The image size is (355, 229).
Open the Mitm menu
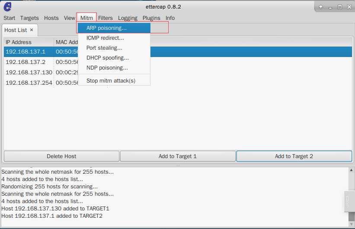(x=86, y=18)
